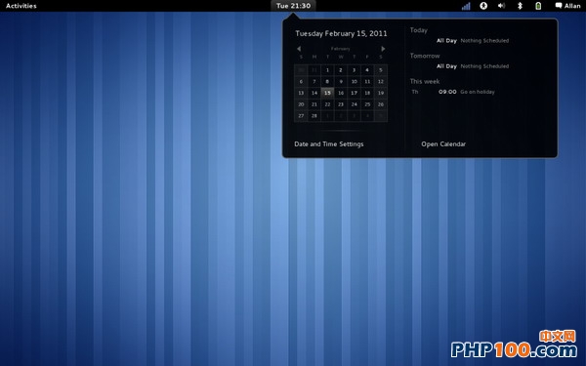
Task: Select calendar day 22
Action: point(327,104)
